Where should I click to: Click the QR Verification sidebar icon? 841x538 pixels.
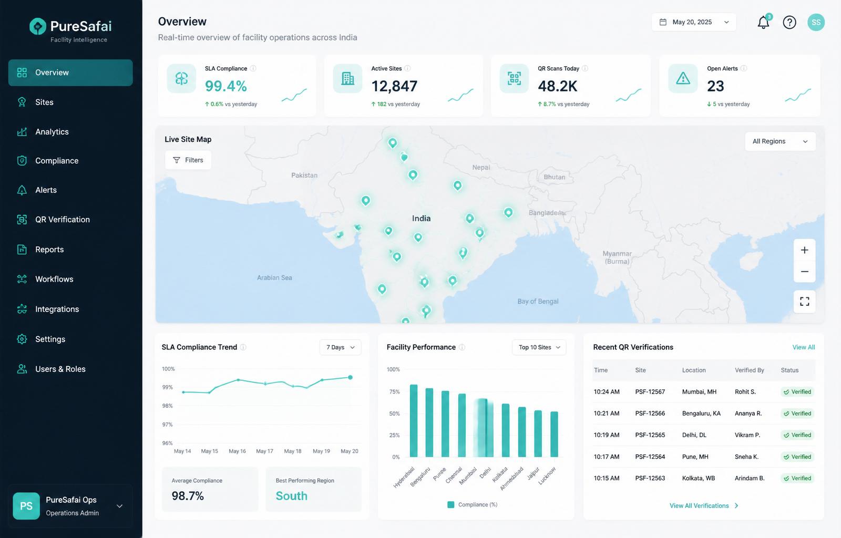(22, 220)
